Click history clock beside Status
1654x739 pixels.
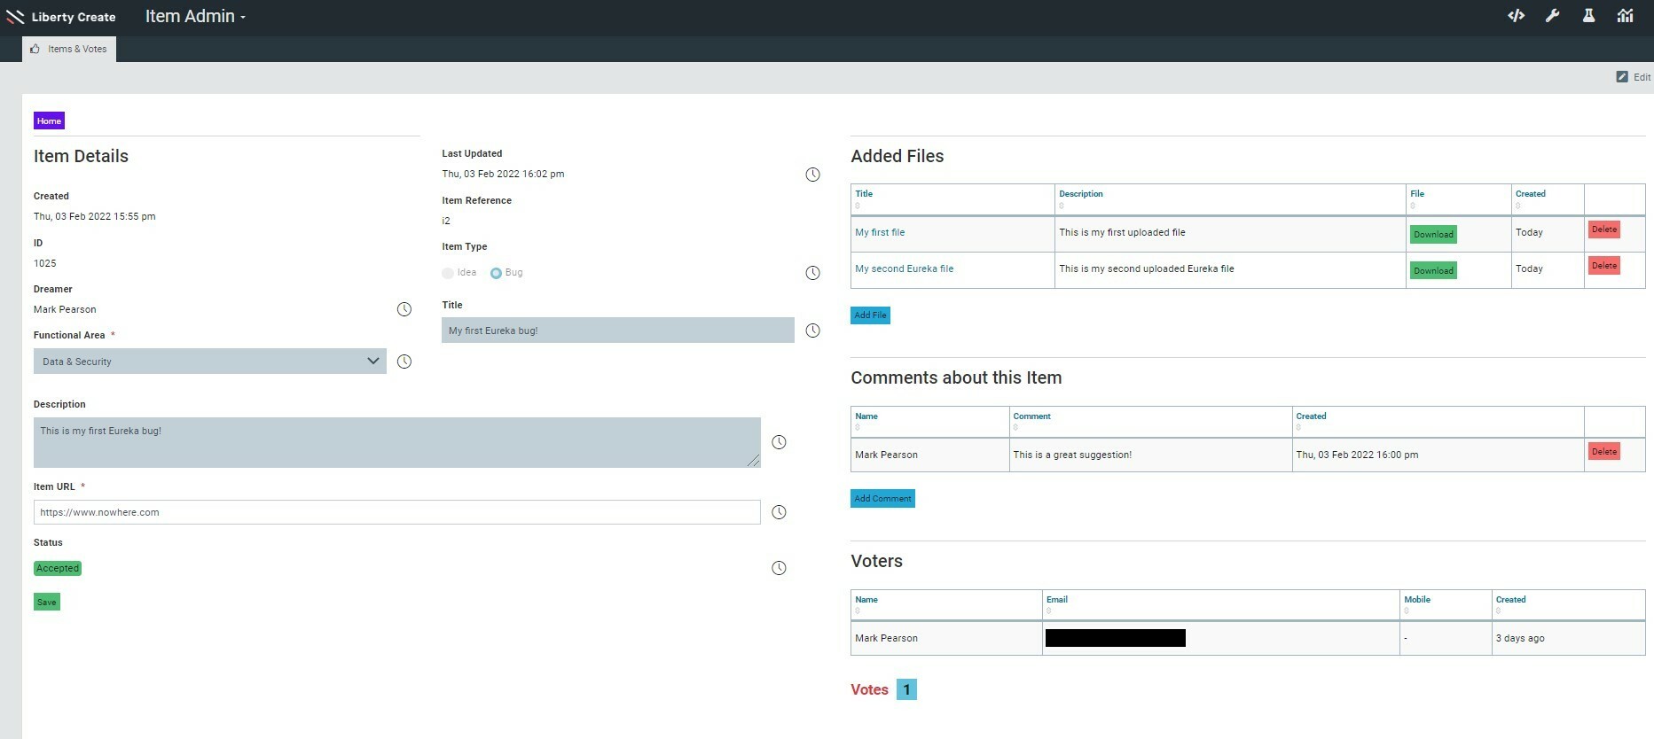tap(779, 568)
